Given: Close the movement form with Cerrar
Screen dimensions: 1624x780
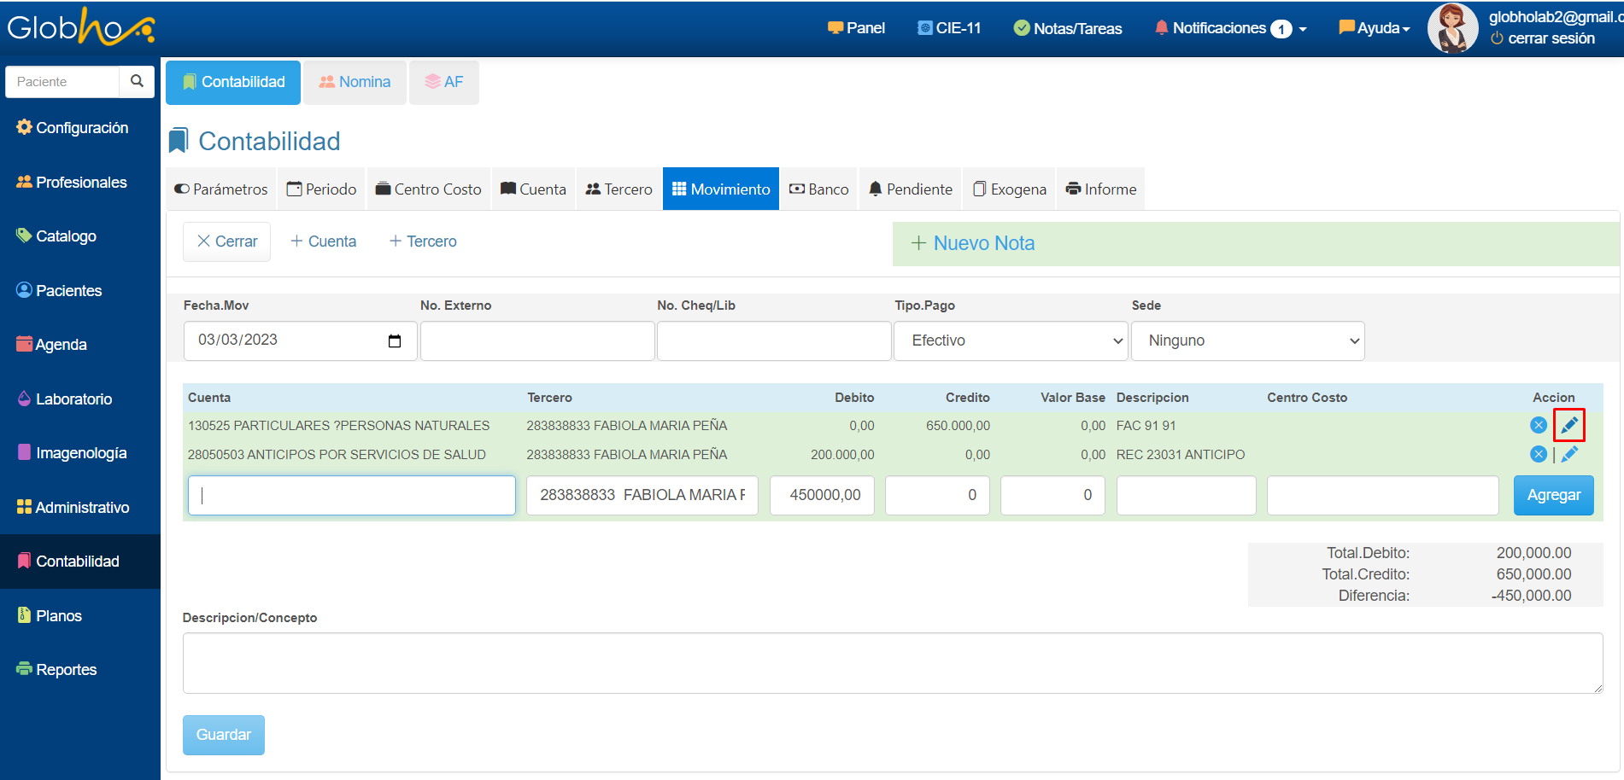Looking at the screenshot, I should [x=226, y=242].
